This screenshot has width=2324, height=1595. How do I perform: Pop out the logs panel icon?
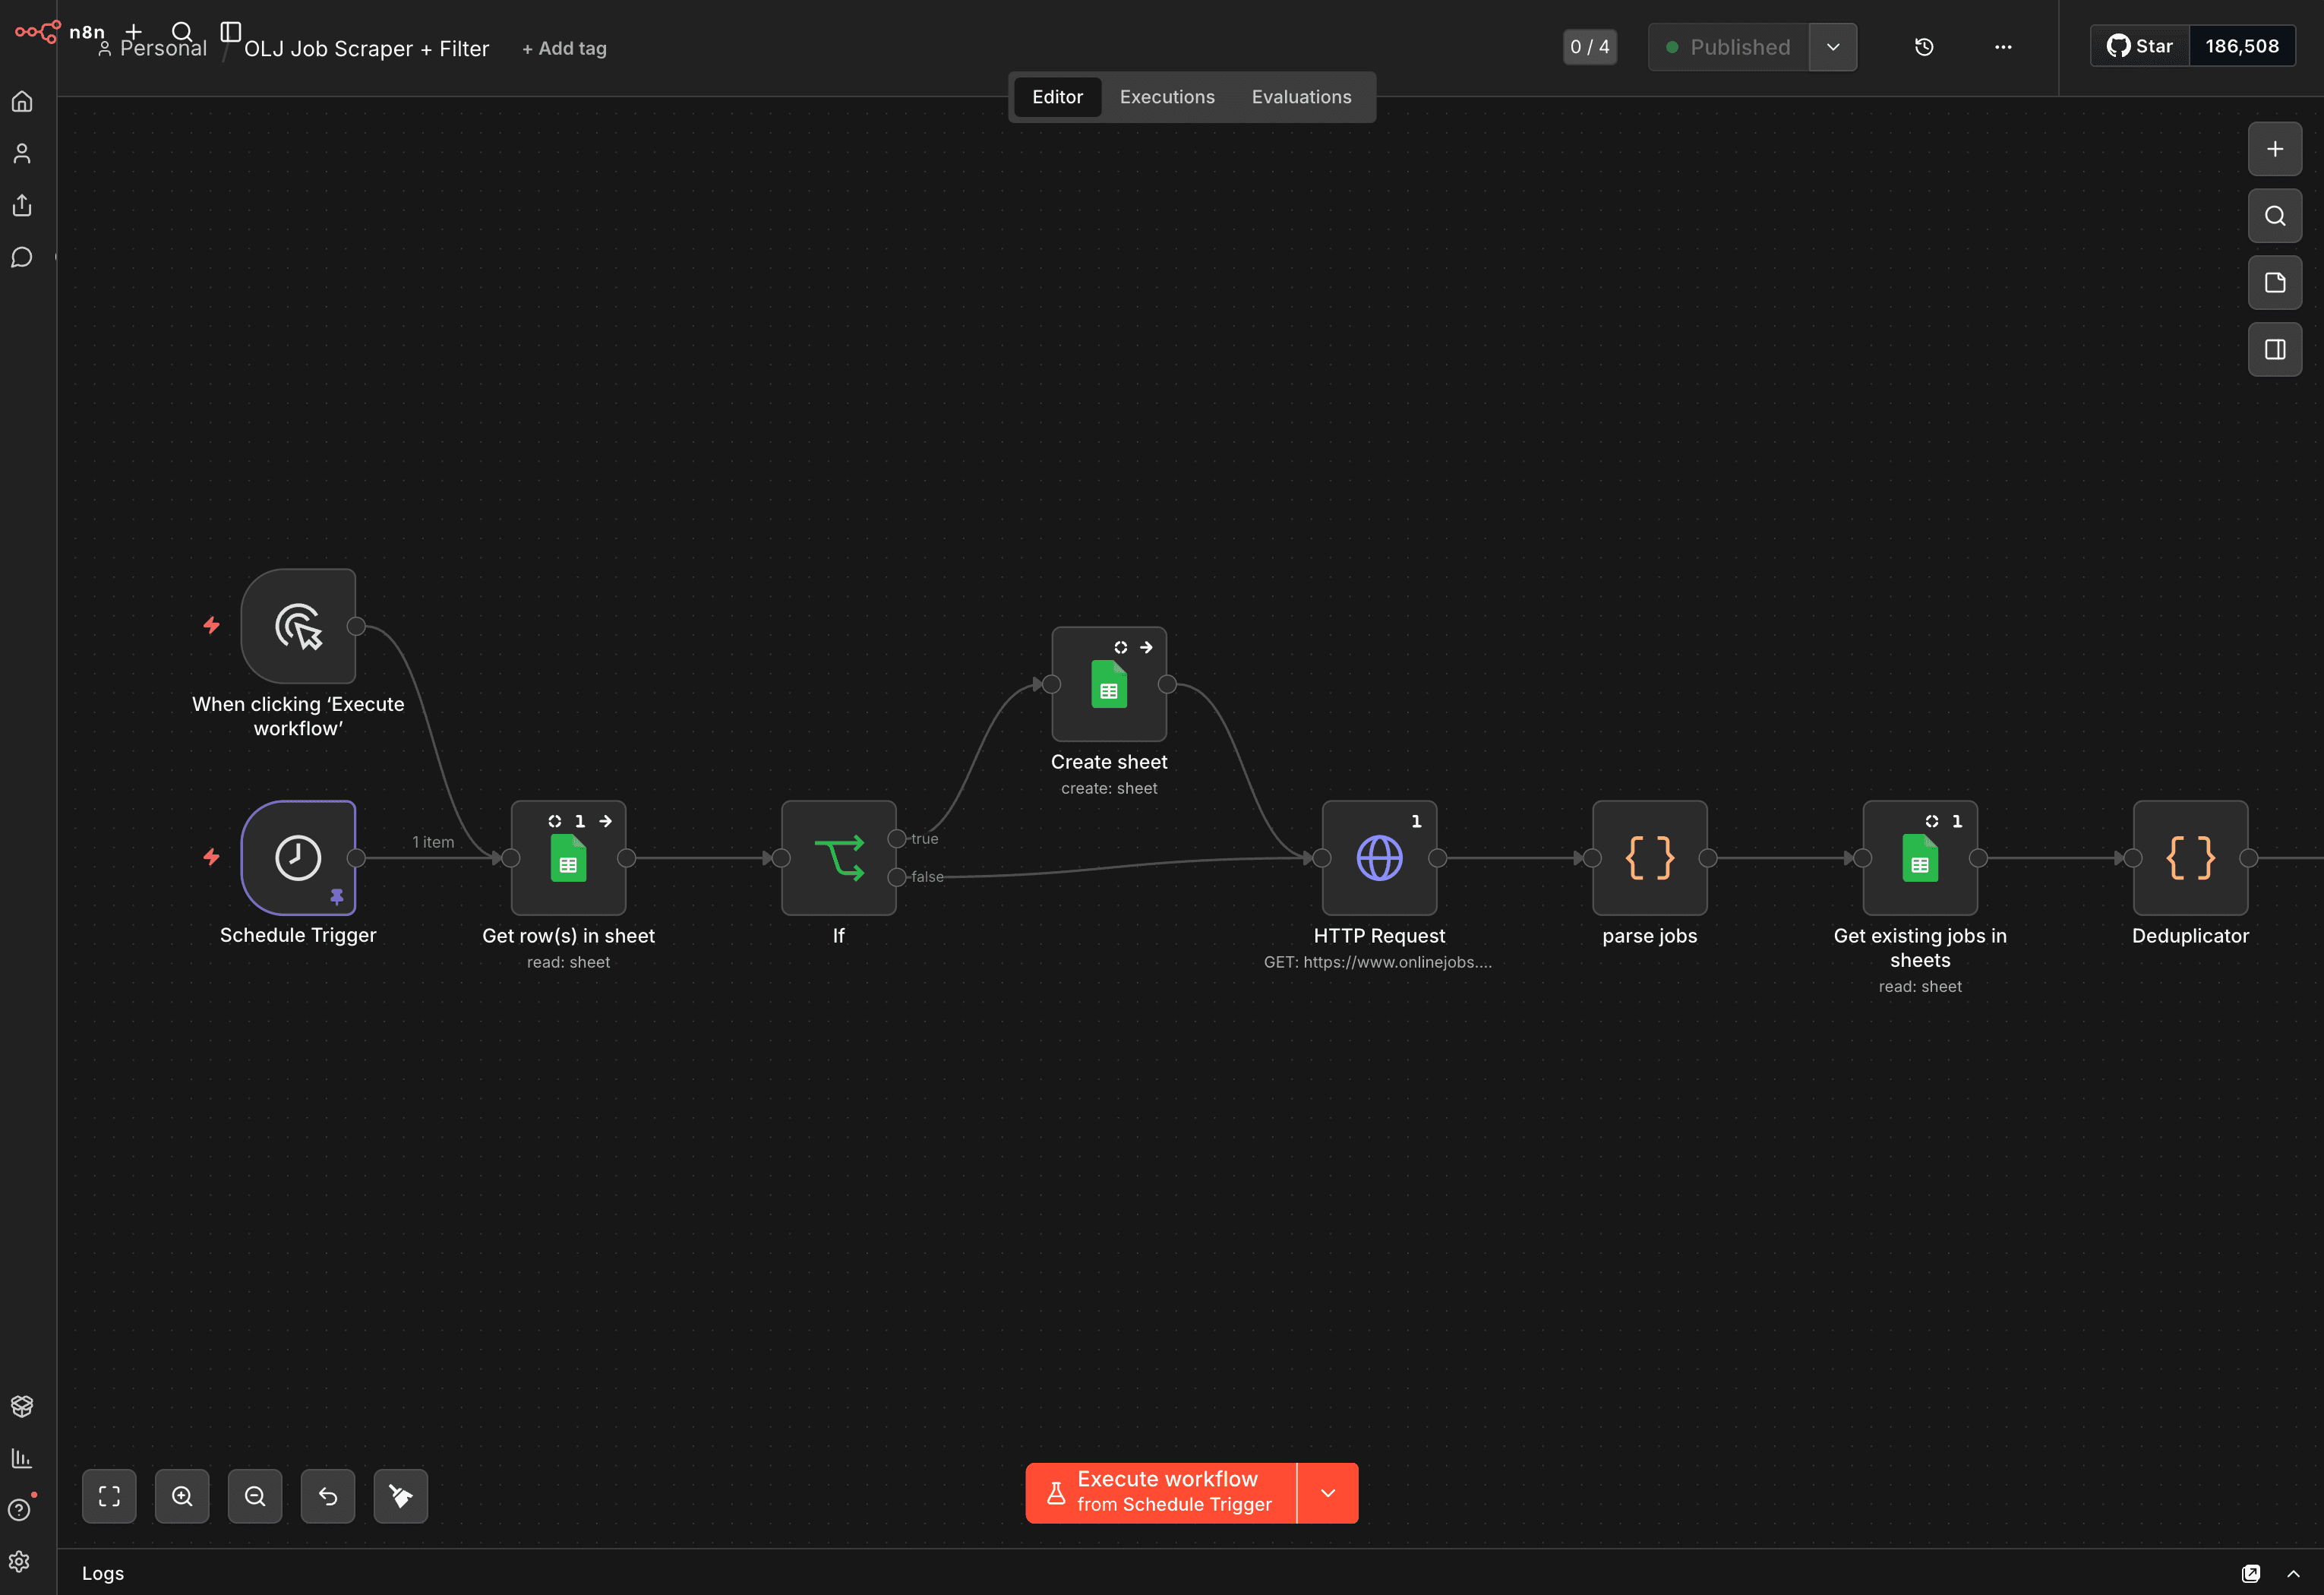tap(2251, 1573)
